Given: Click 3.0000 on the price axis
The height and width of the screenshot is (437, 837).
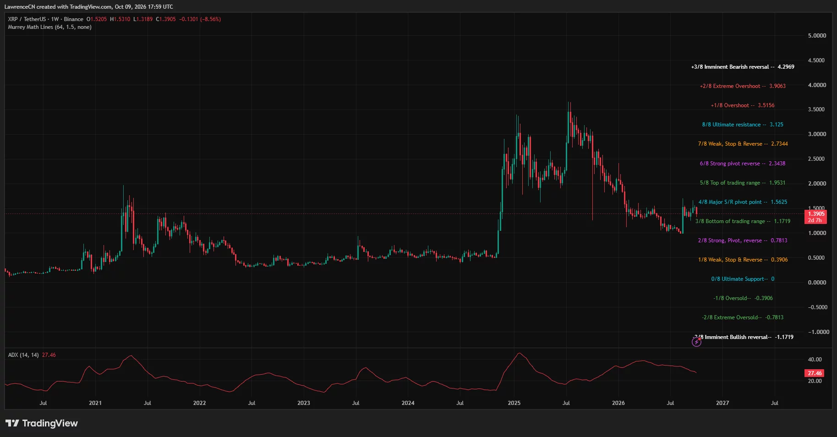Looking at the screenshot, I should (x=817, y=134).
